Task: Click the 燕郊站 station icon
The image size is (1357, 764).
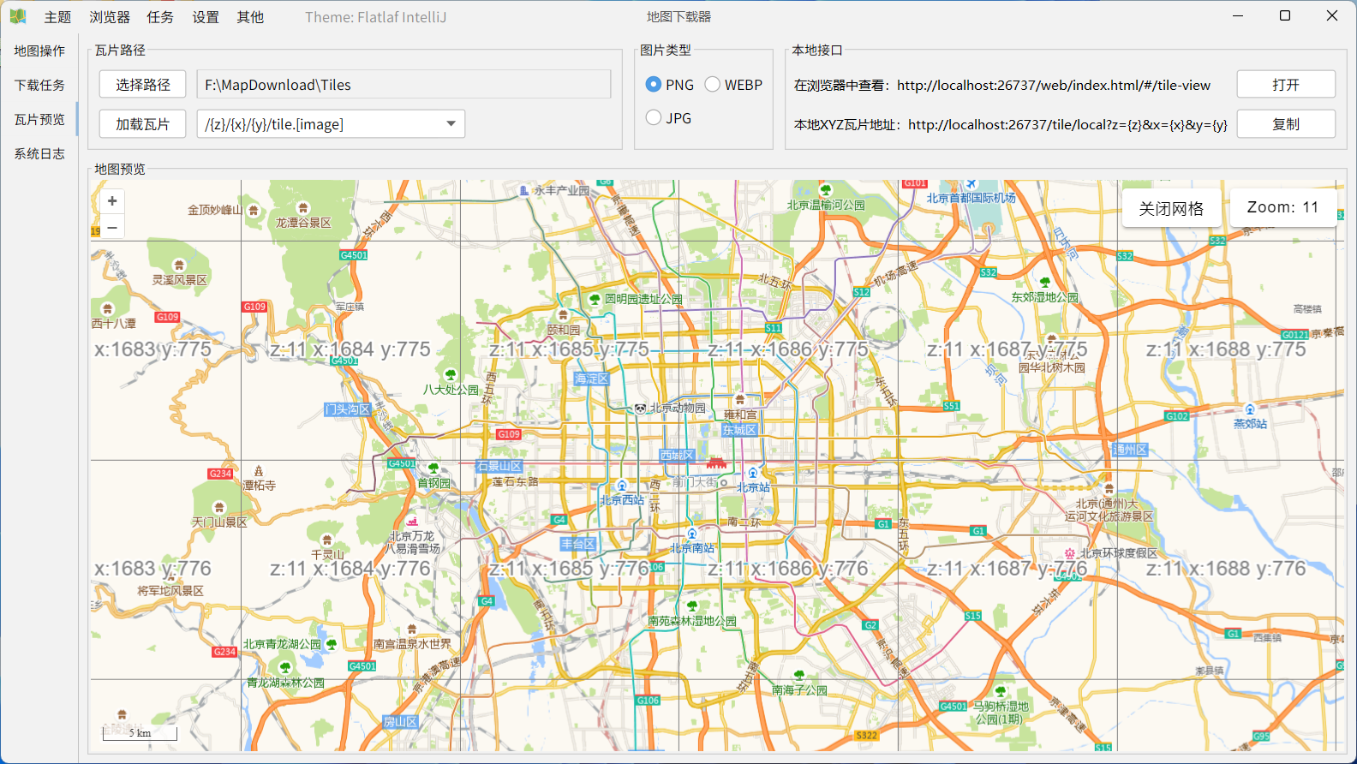Action: click(1250, 409)
